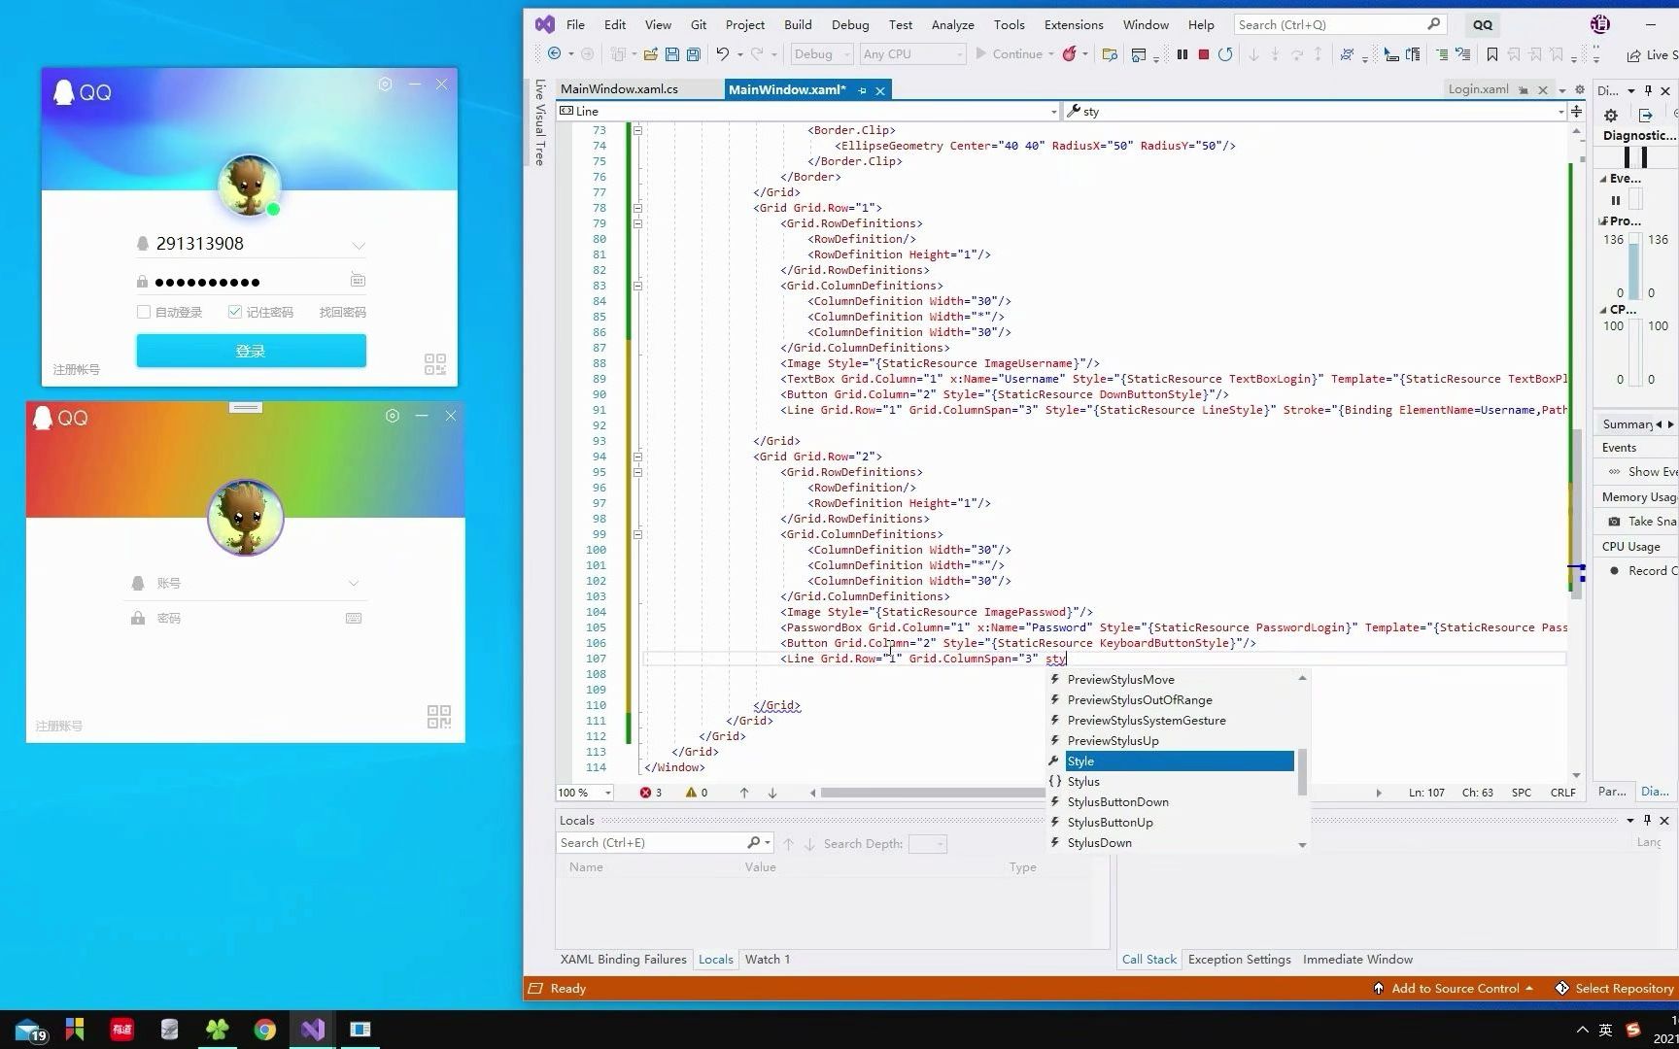Switch to MainWindow.xaml.cs tab
This screenshot has height=1049, width=1679.
tap(619, 89)
